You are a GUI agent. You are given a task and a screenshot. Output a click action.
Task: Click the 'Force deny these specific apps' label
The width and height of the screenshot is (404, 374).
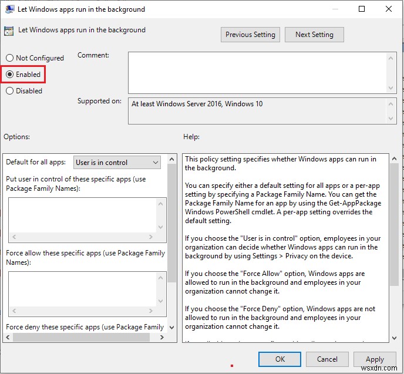point(85,327)
